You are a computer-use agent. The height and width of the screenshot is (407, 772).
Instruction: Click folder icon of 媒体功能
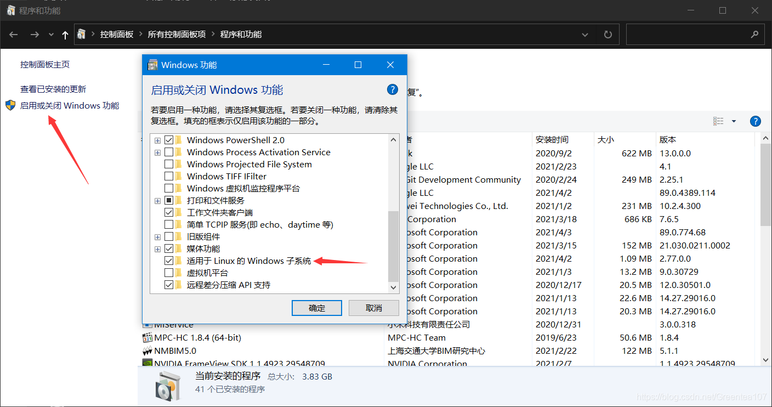point(178,248)
